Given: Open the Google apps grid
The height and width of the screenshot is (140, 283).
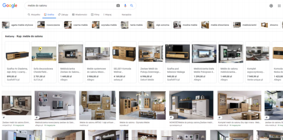Looking at the screenshot, I should pyautogui.click(x=279, y=6).
